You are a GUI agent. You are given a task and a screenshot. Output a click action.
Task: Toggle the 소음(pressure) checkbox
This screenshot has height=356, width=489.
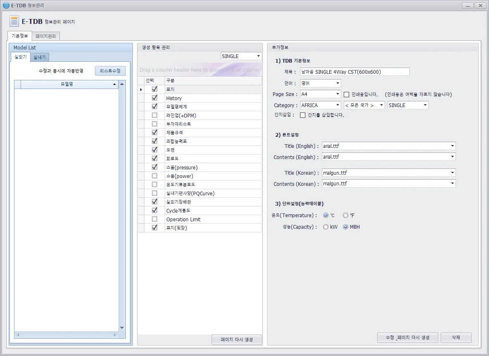pos(154,167)
